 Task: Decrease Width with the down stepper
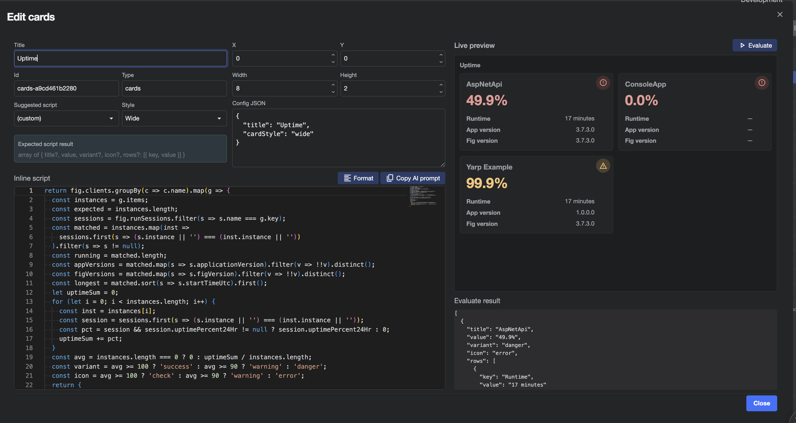coord(333,92)
